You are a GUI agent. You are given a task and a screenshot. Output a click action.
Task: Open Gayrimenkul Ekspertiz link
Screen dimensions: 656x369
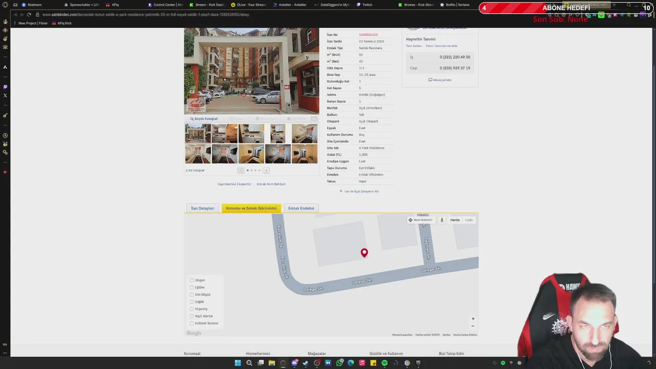[234, 184]
